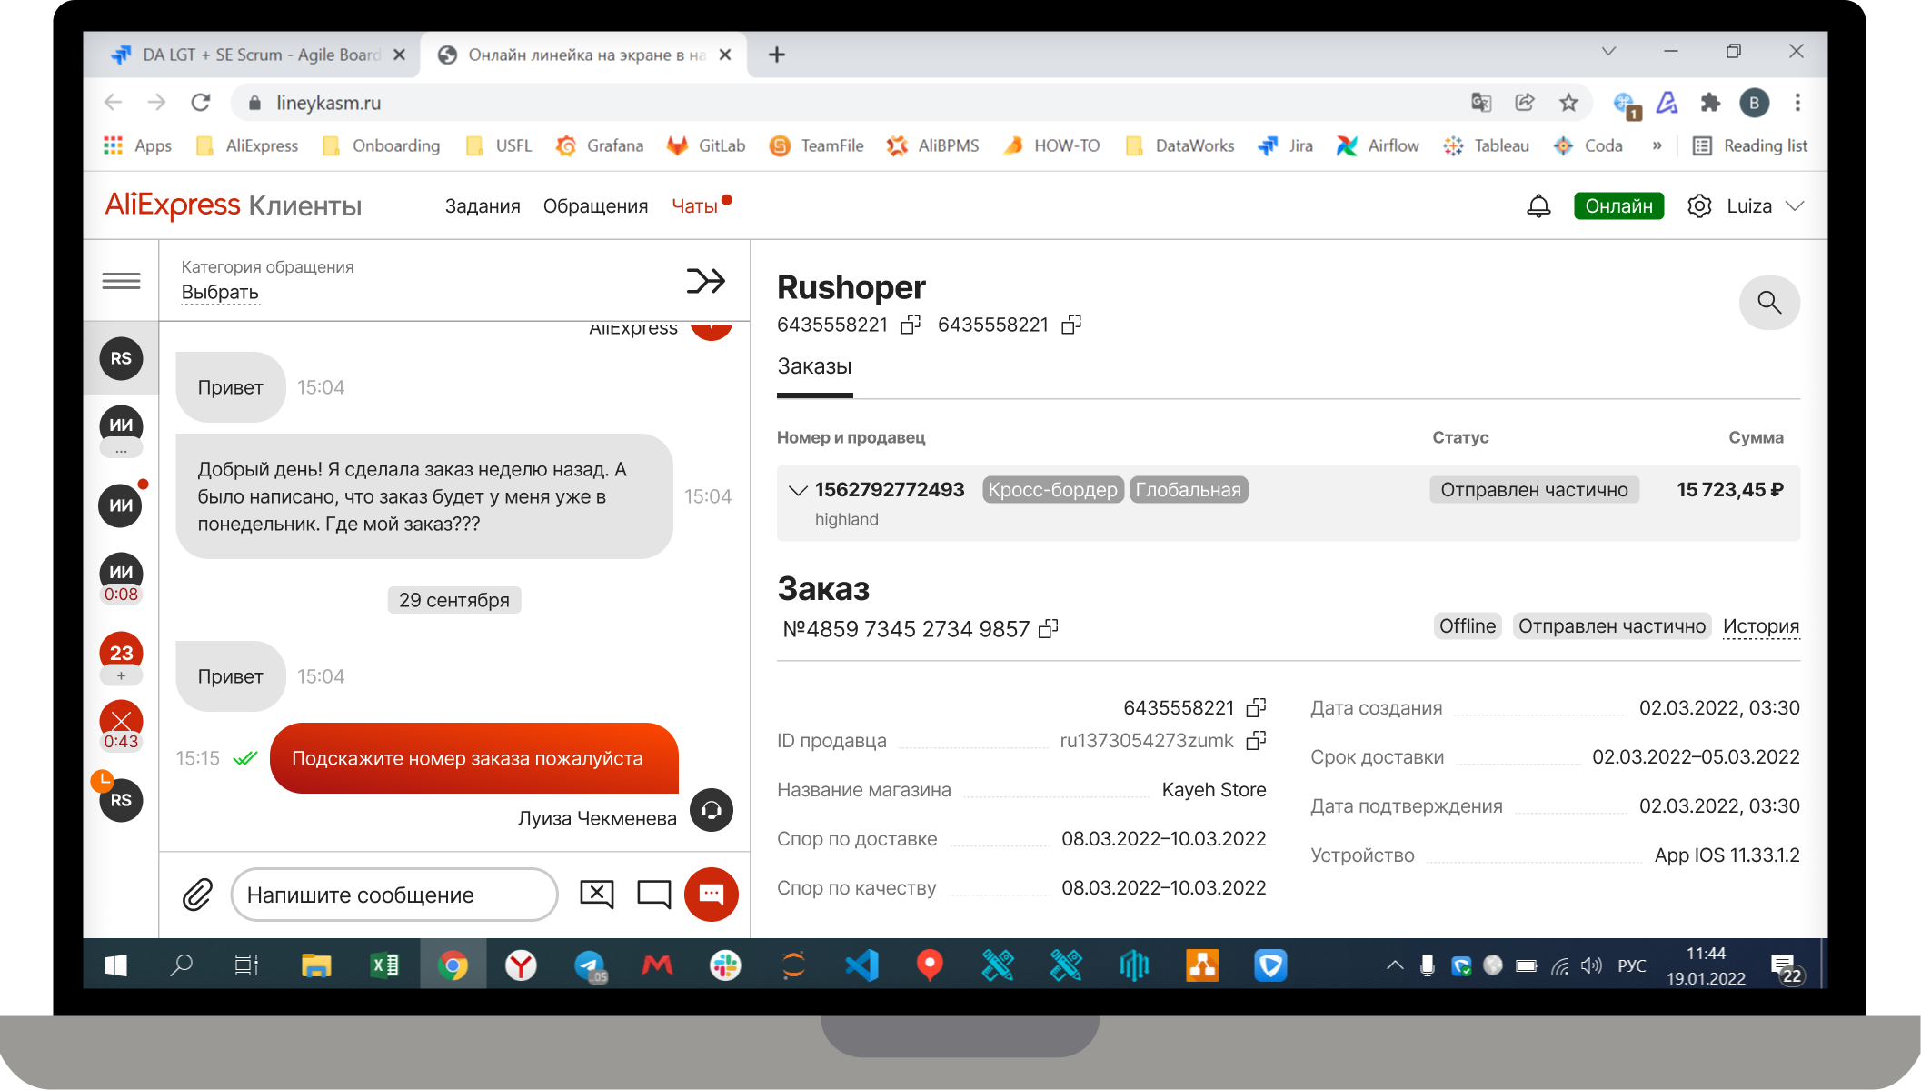Show more bookmarks with the » chevron
This screenshot has width=1921, height=1090.
click(1657, 145)
